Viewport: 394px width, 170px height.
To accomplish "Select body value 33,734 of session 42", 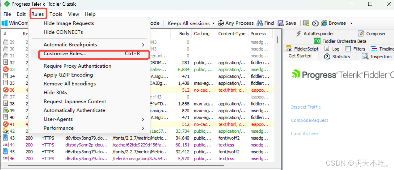I will tap(183, 131).
